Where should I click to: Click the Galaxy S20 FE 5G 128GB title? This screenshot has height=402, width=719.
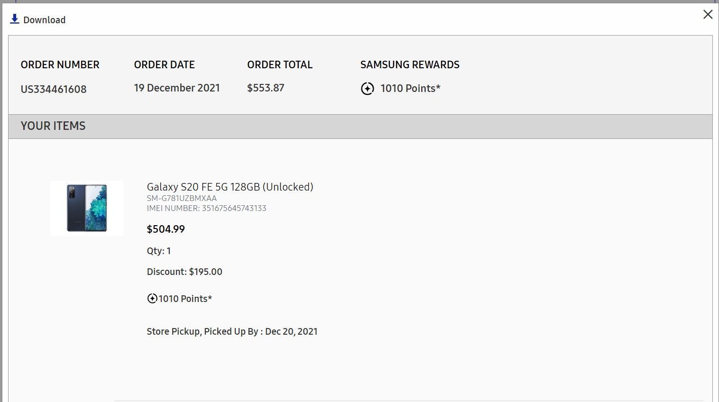230,187
